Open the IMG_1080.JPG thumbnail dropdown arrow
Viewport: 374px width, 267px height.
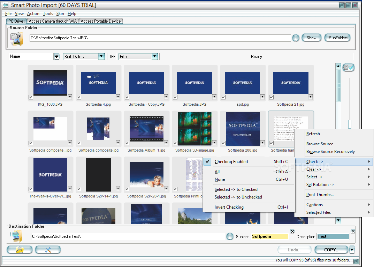(70, 97)
